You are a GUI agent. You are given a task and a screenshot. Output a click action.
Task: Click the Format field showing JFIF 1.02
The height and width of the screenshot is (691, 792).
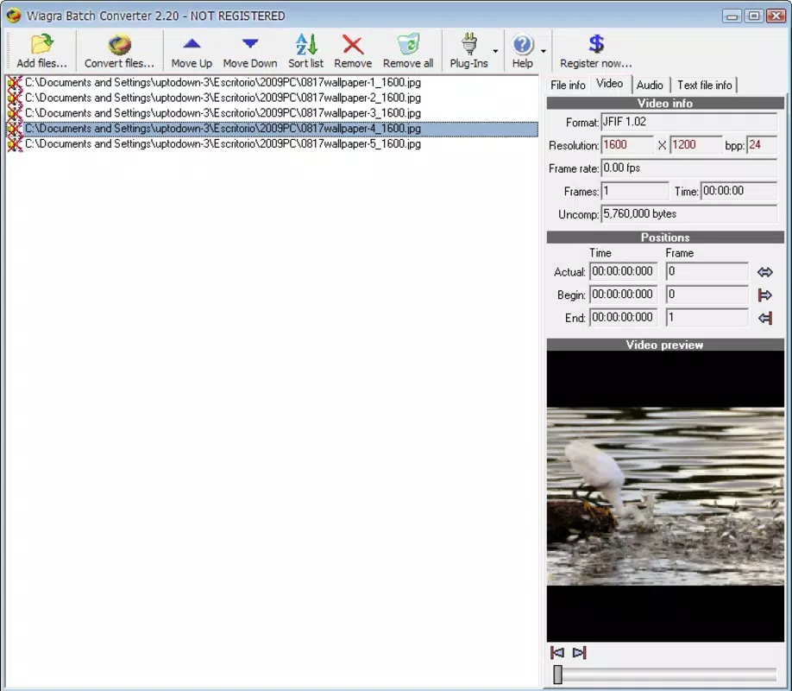(689, 122)
